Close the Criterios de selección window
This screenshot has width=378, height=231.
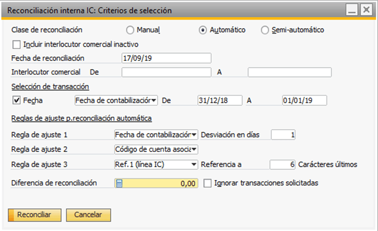367,10
